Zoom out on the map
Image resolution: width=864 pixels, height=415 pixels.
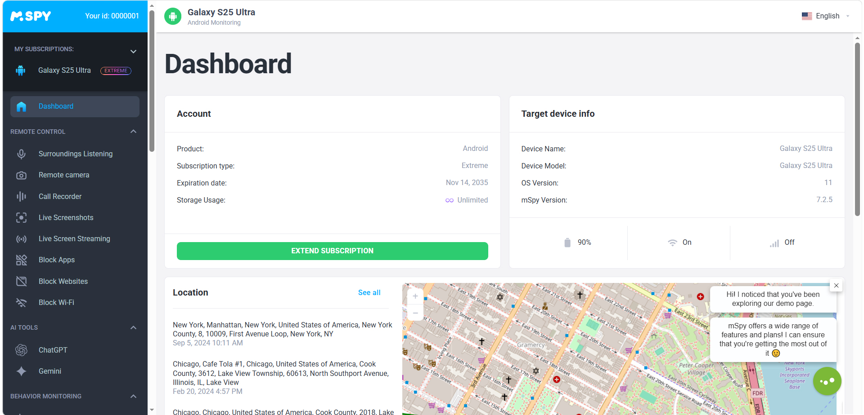(415, 313)
